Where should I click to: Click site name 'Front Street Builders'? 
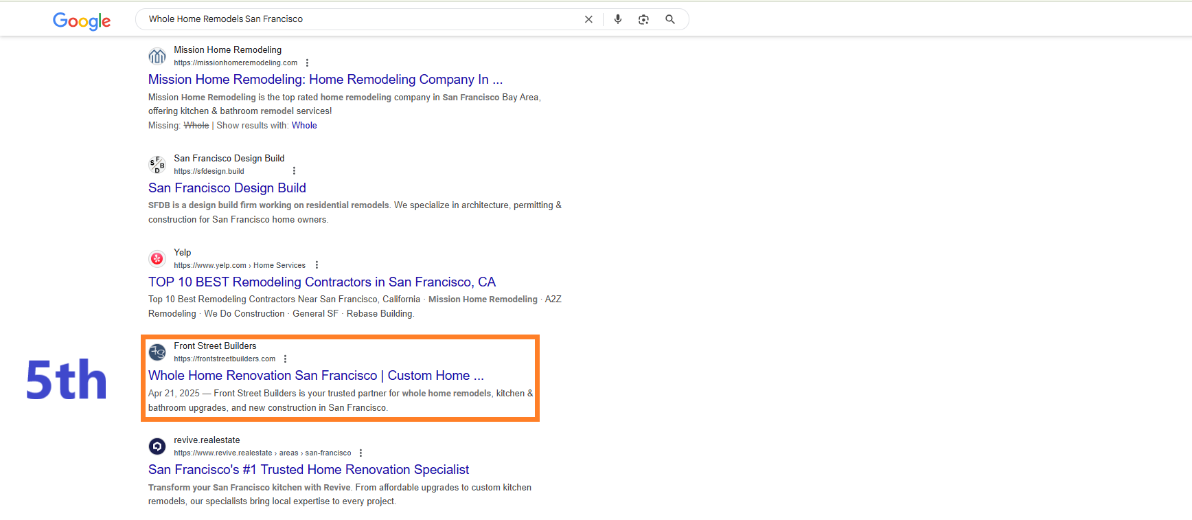215,346
